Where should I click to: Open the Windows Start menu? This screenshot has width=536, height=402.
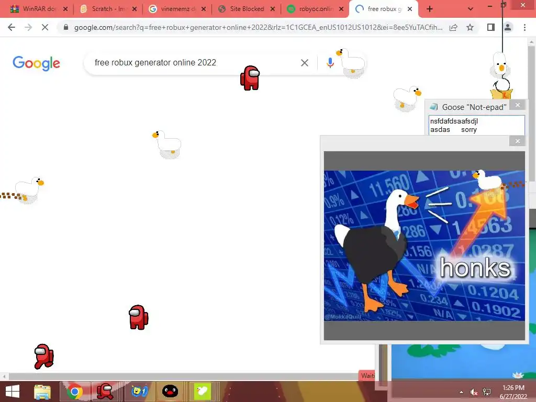pos(13,392)
